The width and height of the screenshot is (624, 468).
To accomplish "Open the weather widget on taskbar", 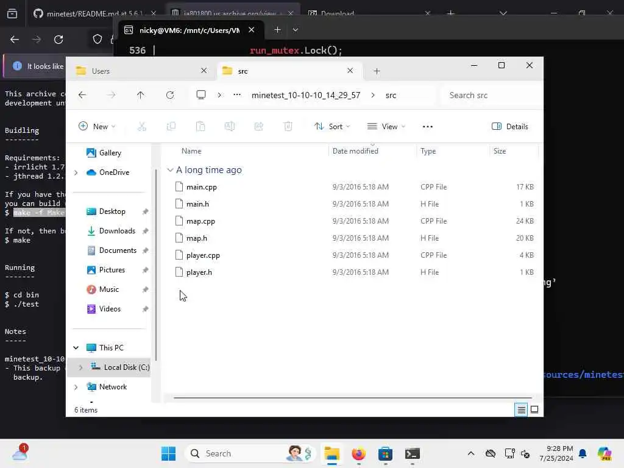I will (20, 453).
